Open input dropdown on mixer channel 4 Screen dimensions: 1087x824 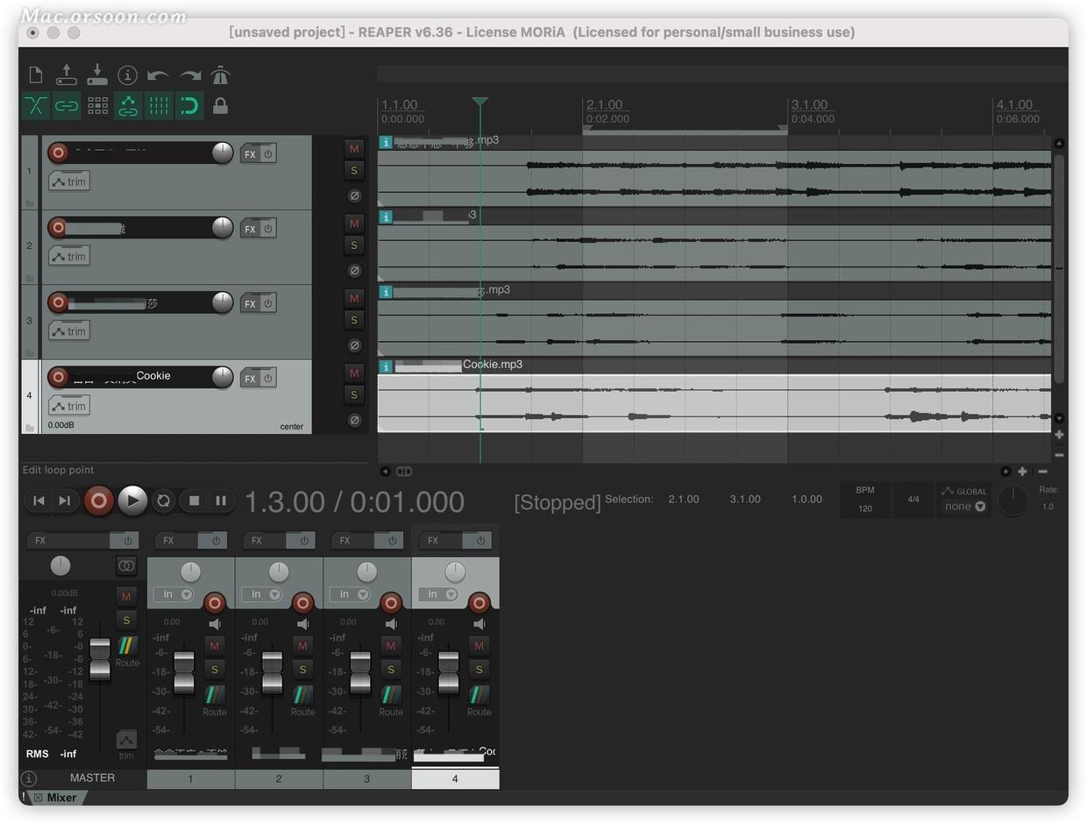(437, 594)
